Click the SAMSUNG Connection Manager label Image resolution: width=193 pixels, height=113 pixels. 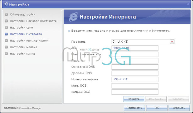pyautogui.click(x=23, y=108)
